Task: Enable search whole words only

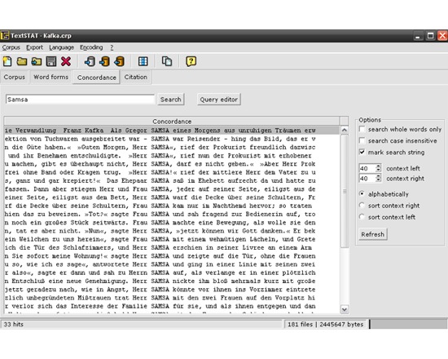Action: (x=362, y=130)
